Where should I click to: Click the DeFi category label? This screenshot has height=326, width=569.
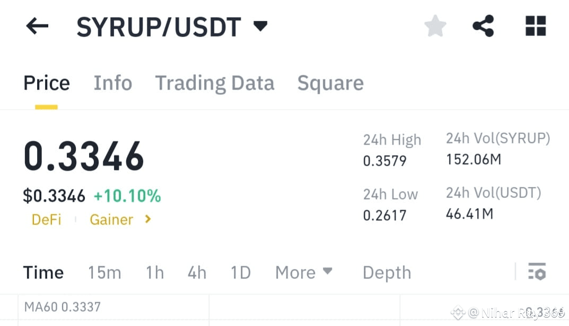[x=46, y=219]
